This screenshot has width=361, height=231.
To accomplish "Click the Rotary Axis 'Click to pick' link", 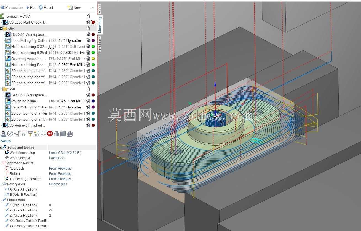I will pyautogui.click(x=58, y=184).
